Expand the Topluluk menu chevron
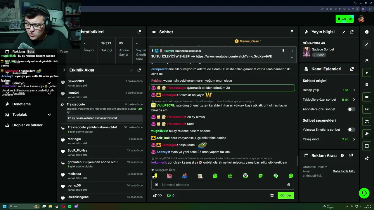This screenshot has height=210, width=374. tap(49, 115)
